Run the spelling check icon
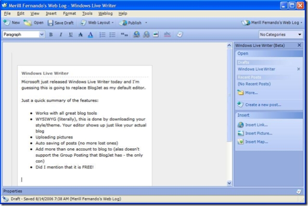The height and width of the screenshot is (206, 308). 167,35
